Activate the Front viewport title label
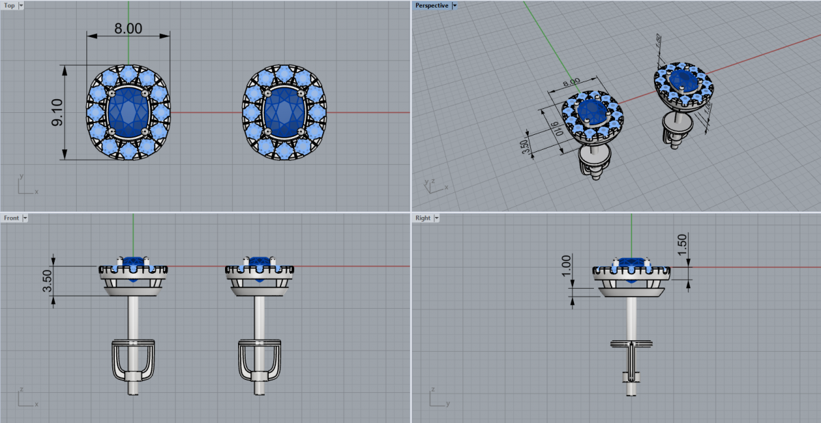 (12, 218)
